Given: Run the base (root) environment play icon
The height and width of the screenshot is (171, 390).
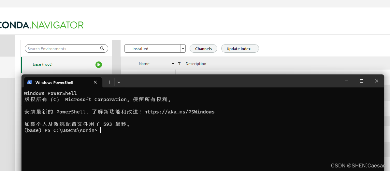Looking at the screenshot, I should tap(99, 64).
